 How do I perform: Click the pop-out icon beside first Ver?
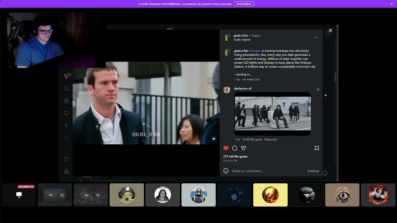point(62,195)
